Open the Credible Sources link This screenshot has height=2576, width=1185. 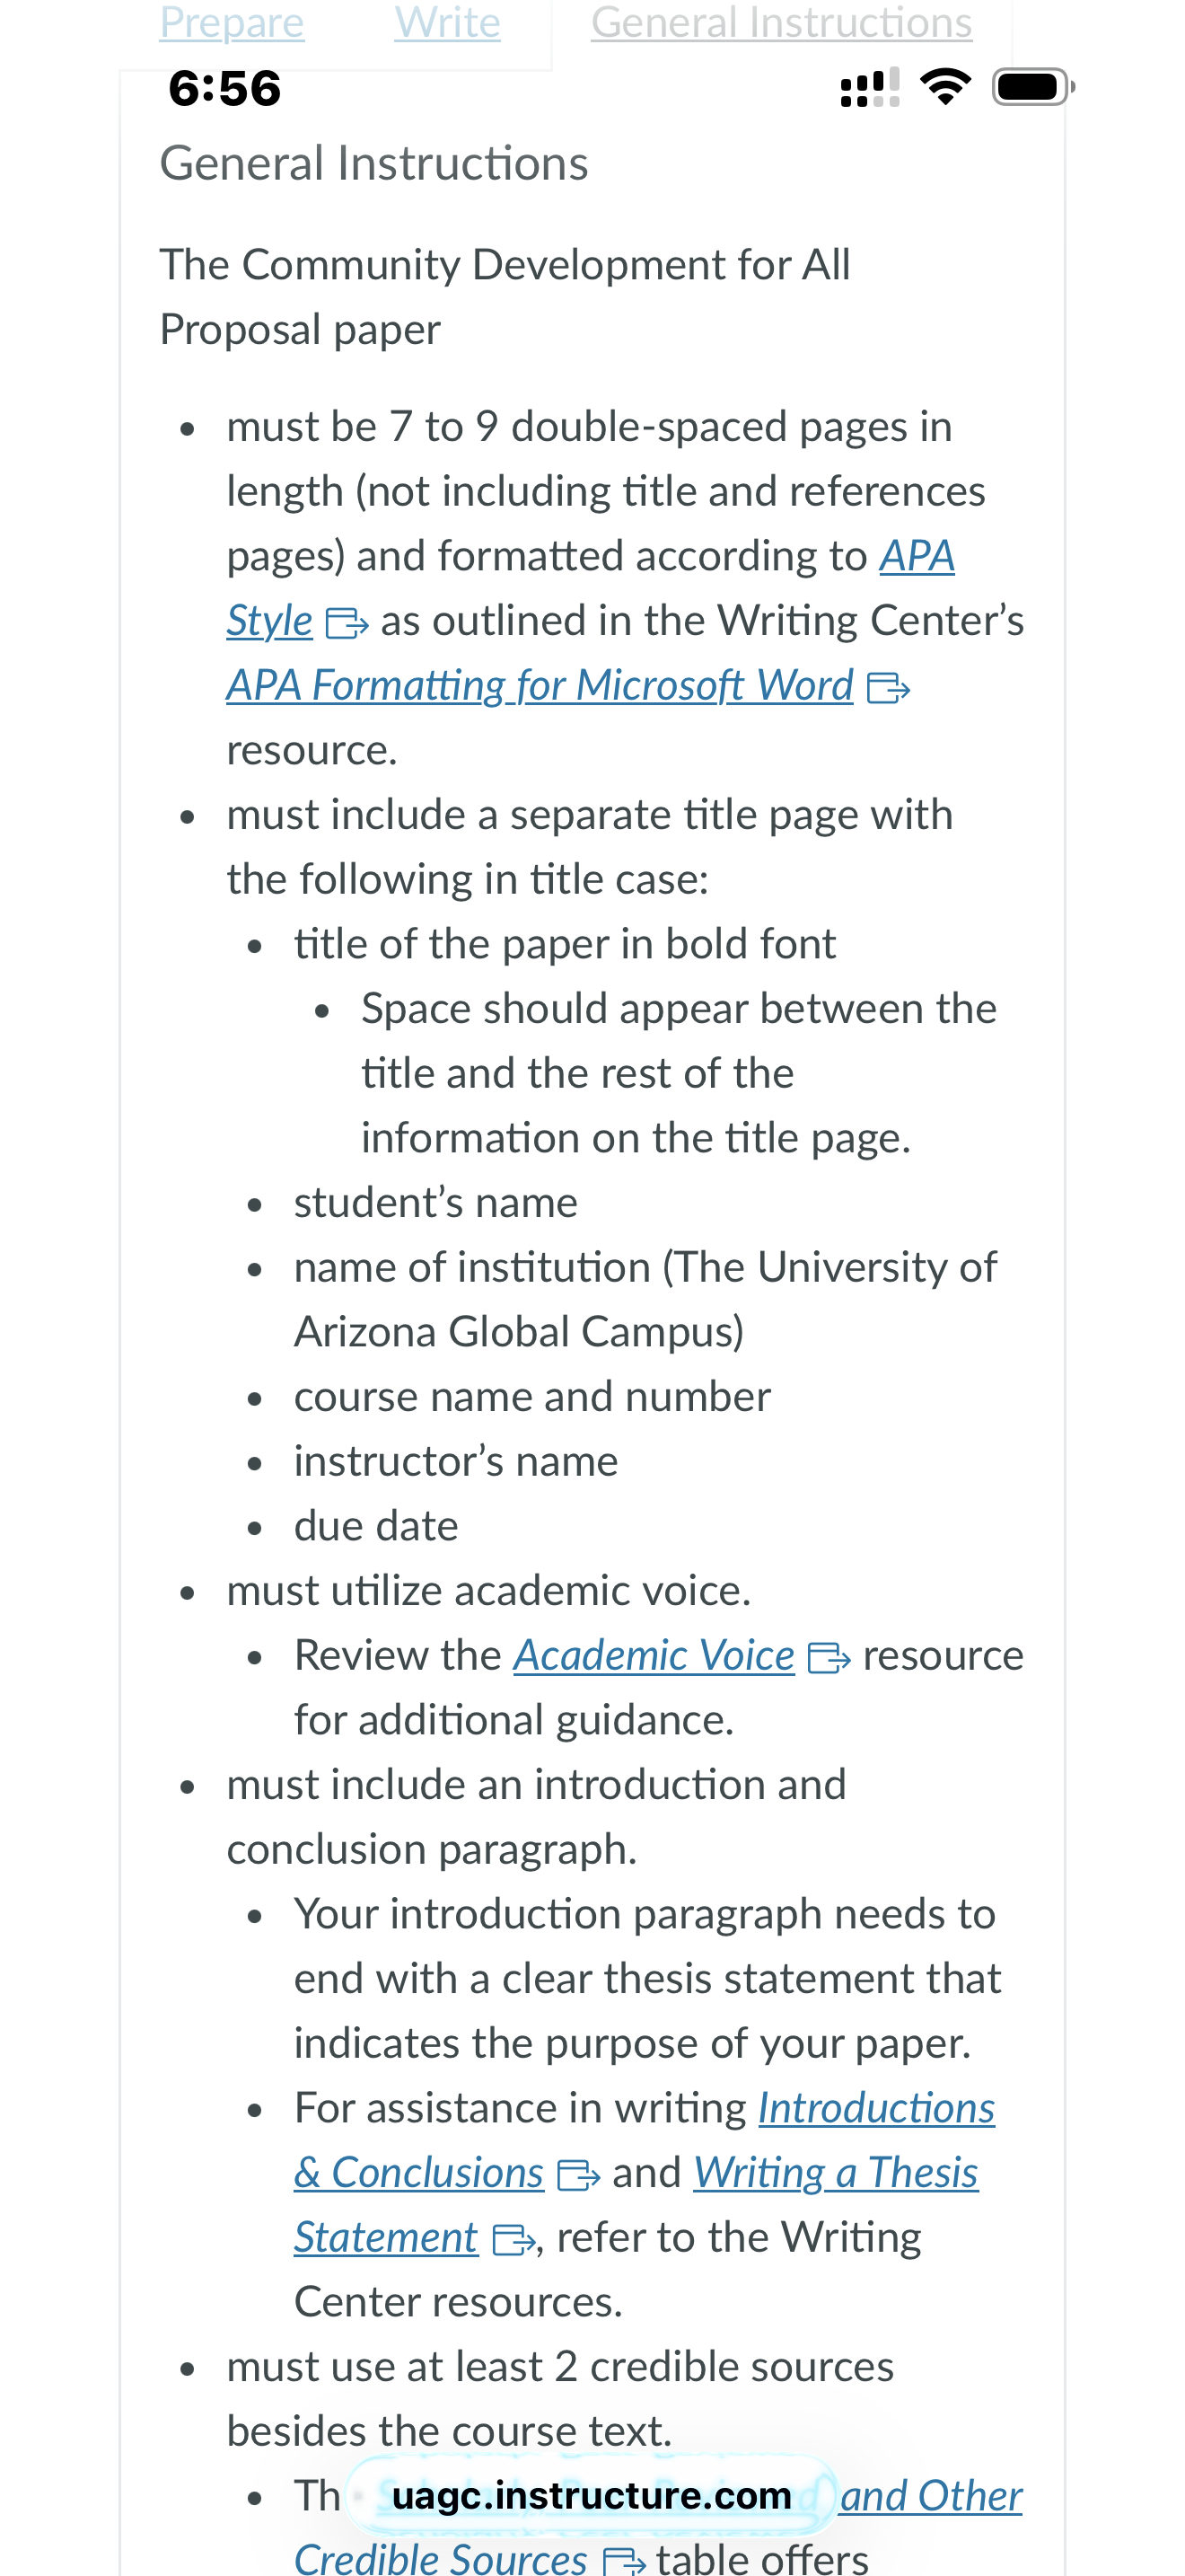click(x=441, y=2558)
